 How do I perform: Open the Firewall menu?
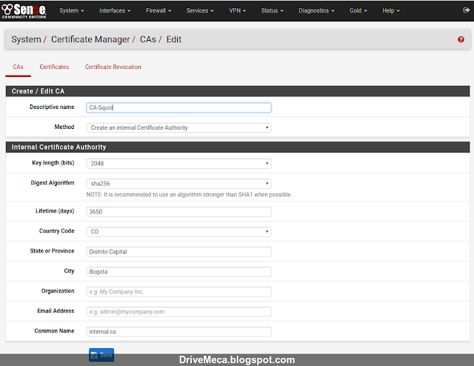(x=158, y=10)
